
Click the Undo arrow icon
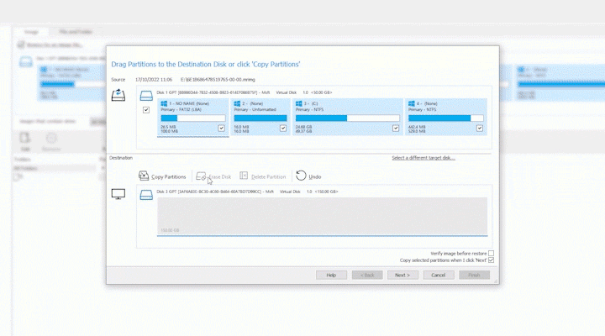click(x=301, y=176)
